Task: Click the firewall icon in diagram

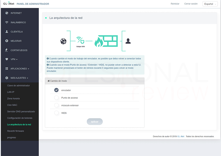Action: click(106, 41)
